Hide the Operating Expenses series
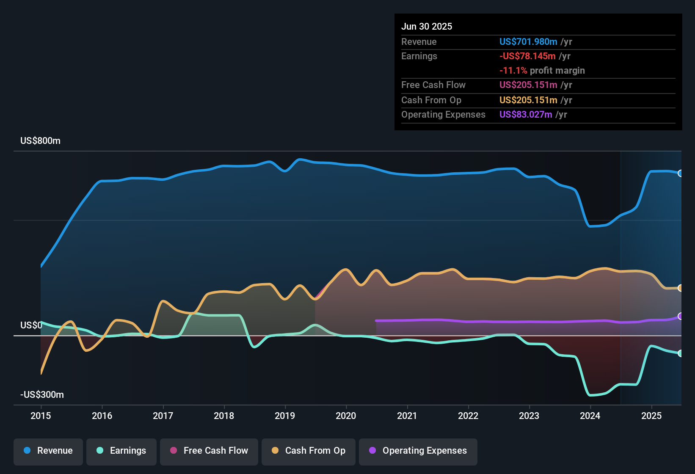The image size is (695, 474). click(x=418, y=451)
